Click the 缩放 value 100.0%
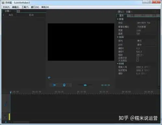Screen dimensions: 162x125 (x=140, y=55)
